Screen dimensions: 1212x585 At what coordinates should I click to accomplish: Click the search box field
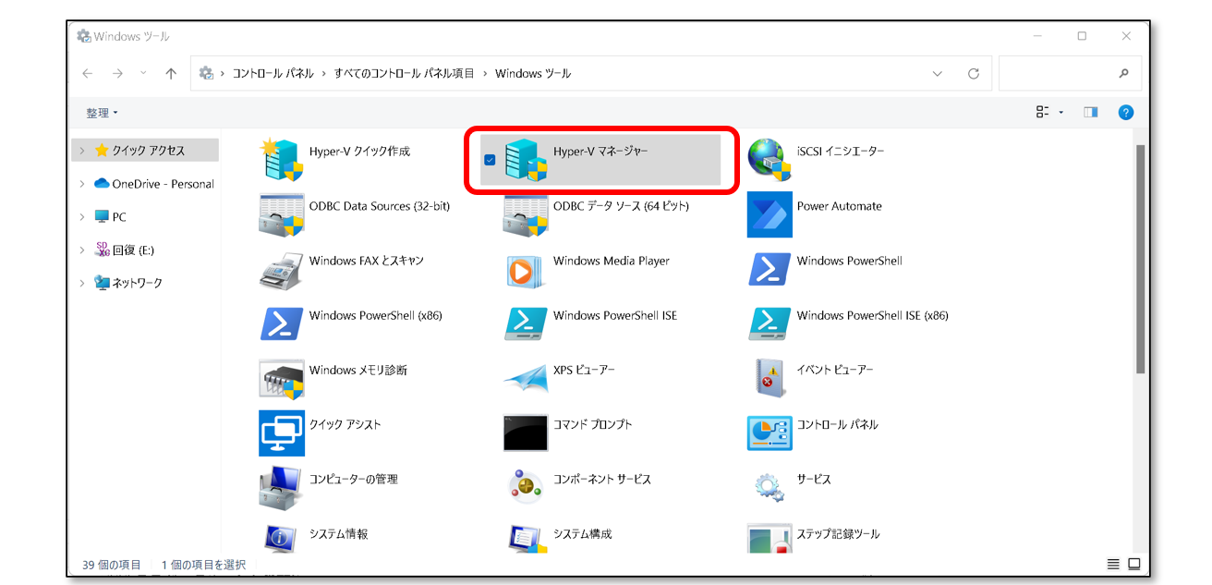[1070, 73]
